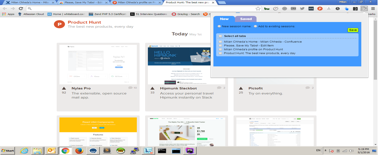
Task: Click the BuiltWith 'bw' extension icon
Action: pyautogui.click(x=267, y=9)
